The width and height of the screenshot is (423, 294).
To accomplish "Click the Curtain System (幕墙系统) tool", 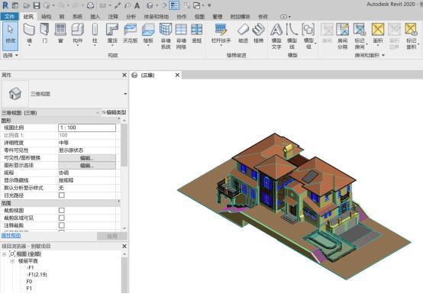I will pyautogui.click(x=166, y=36).
